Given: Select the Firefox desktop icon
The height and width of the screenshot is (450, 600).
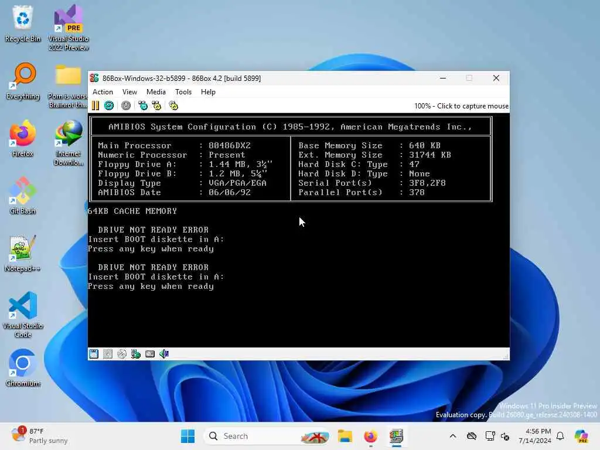Looking at the screenshot, I should pyautogui.click(x=23, y=138).
